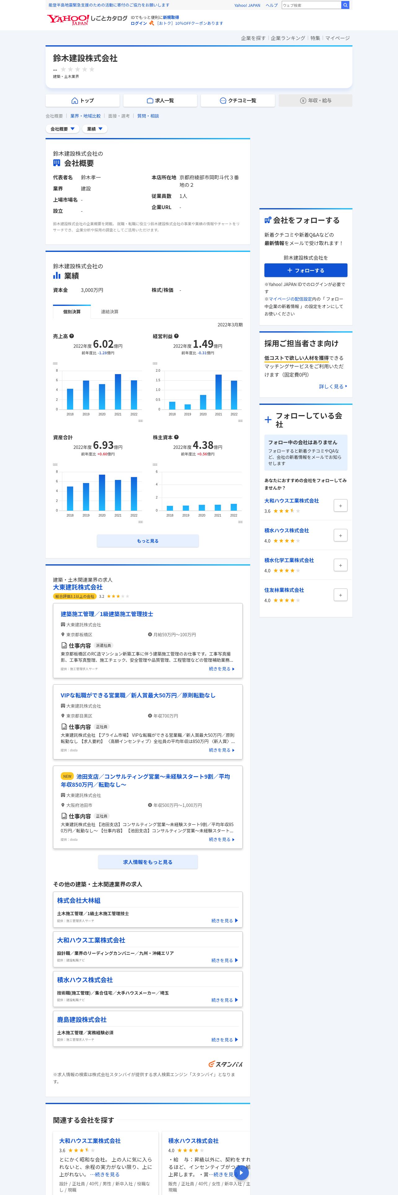Open 企業ランキング in the top menu
398x1195 pixels.
coord(288,38)
